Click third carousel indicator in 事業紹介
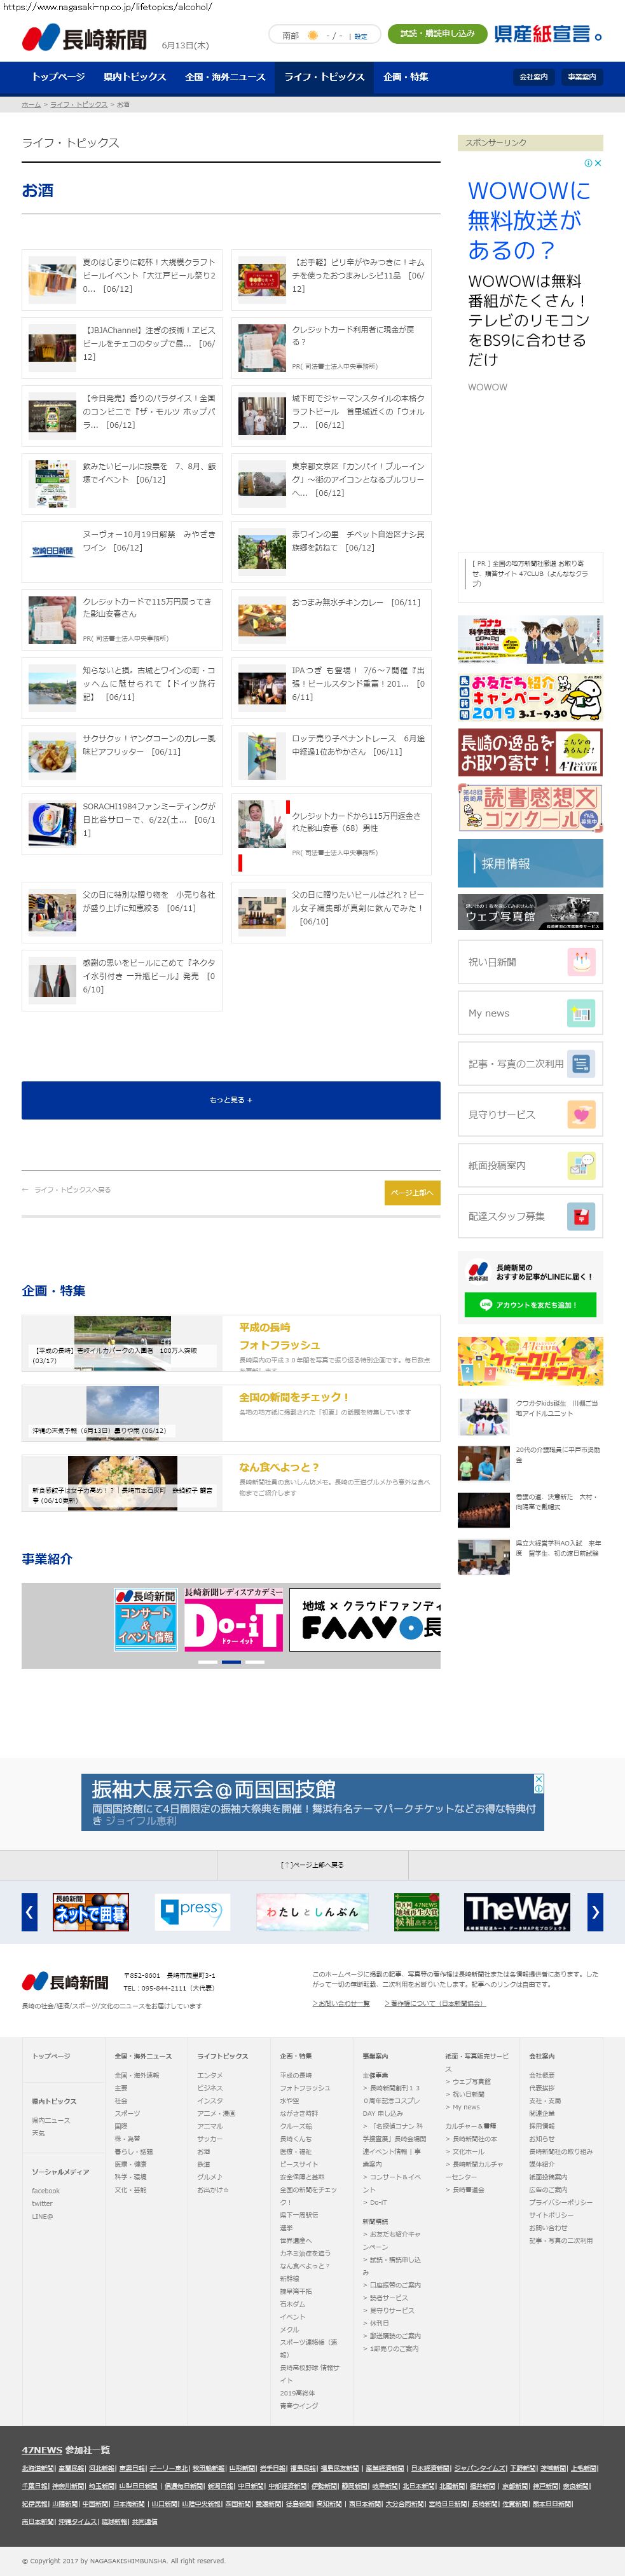This screenshot has width=625, height=2576. pos(255,1661)
